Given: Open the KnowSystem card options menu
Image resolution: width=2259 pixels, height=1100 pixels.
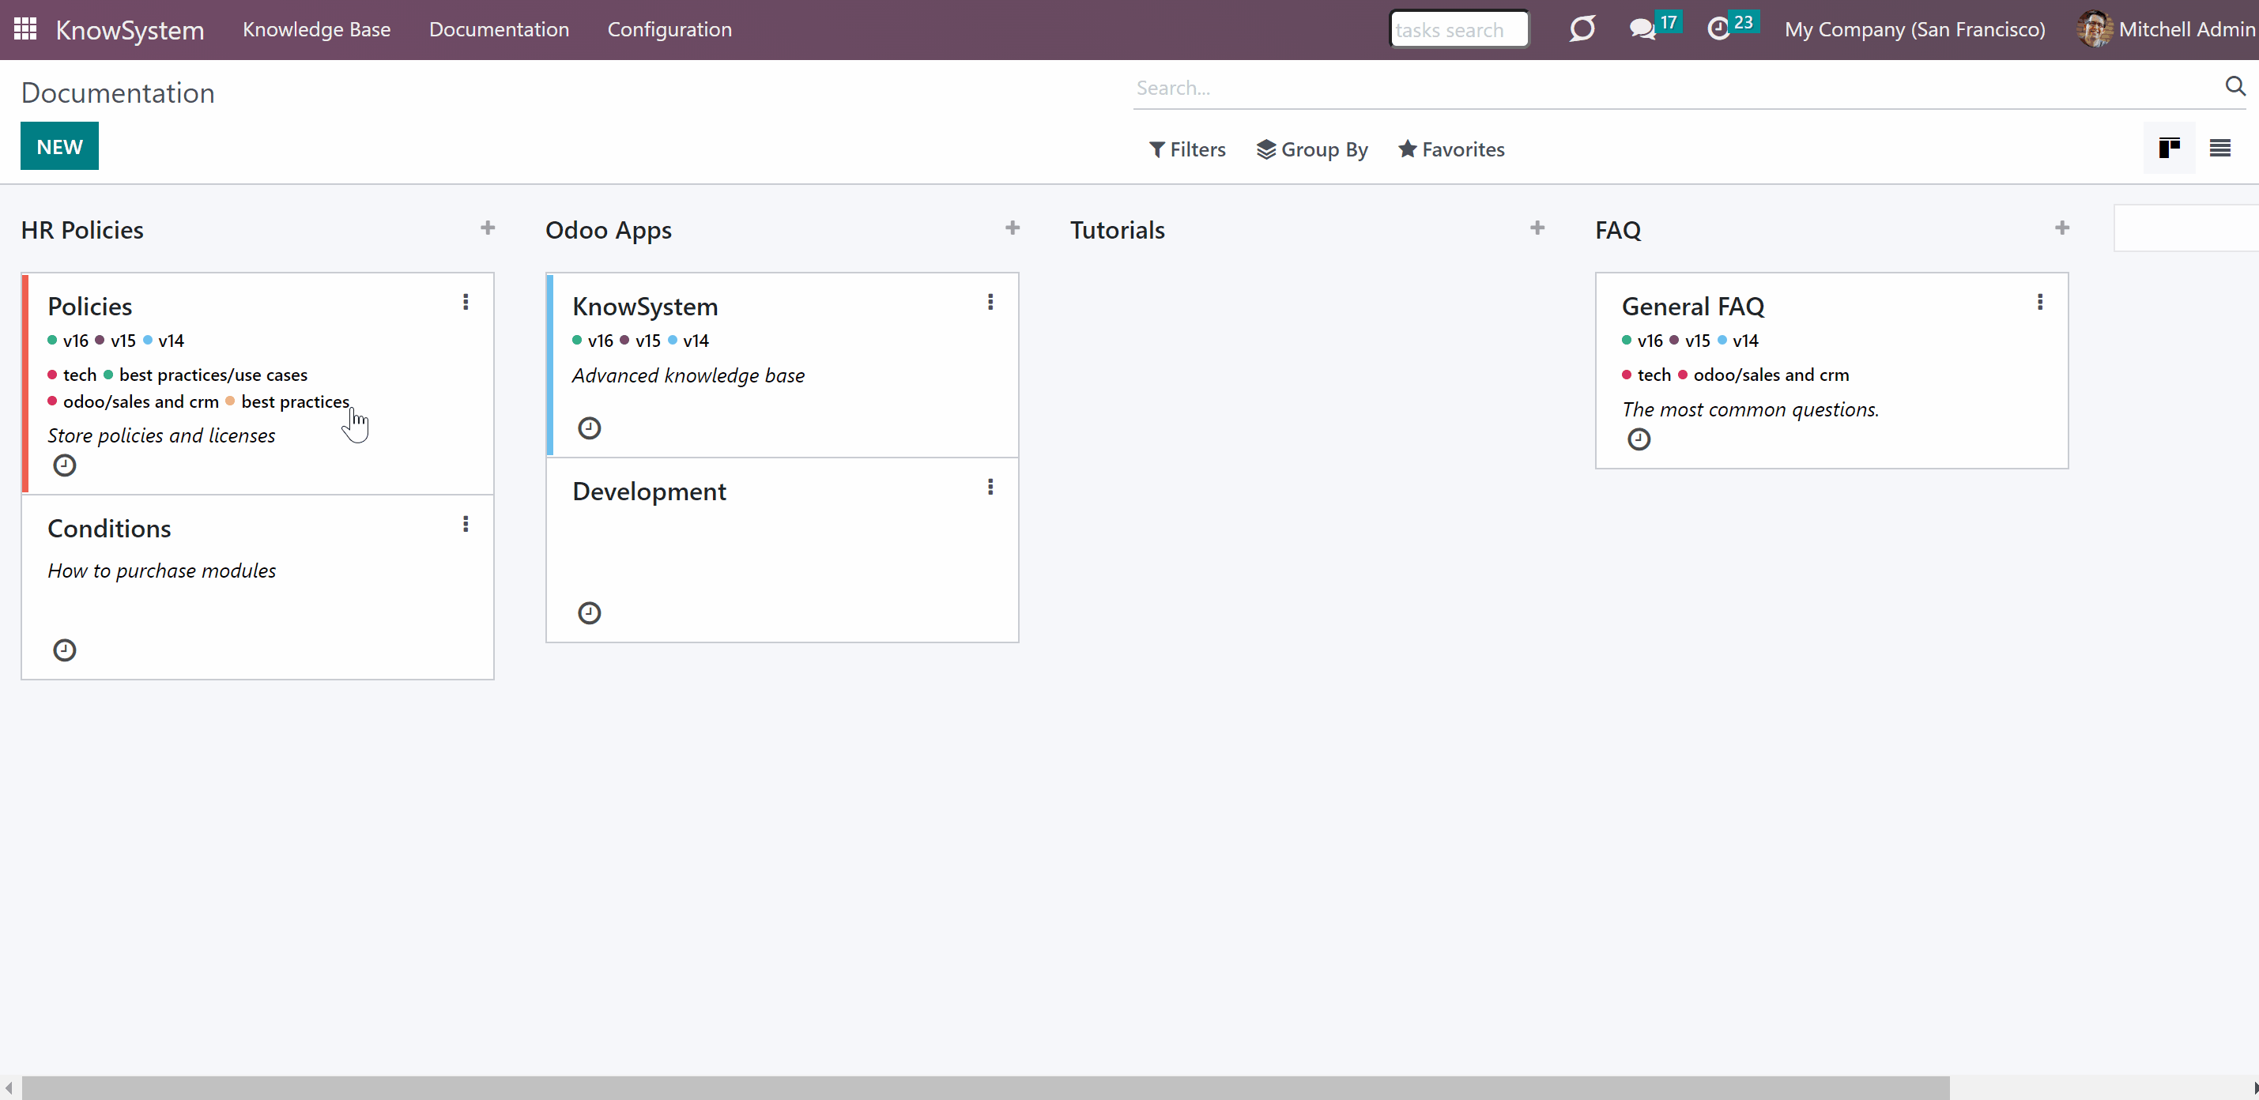Looking at the screenshot, I should click(x=991, y=303).
